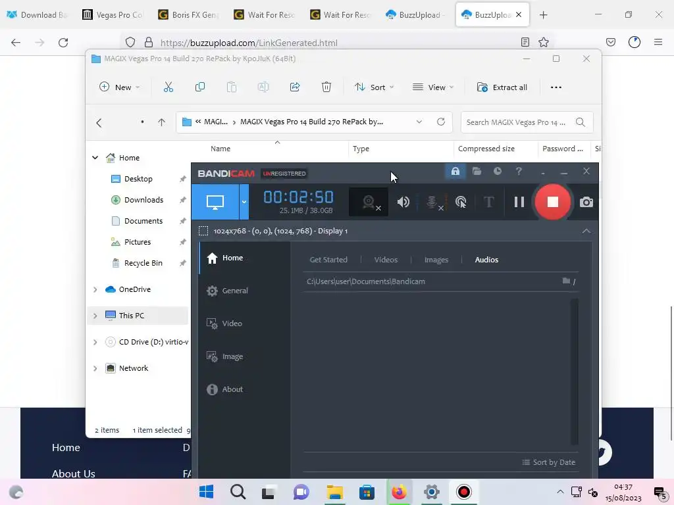Click the About Us footer link
674x505 pixels.
(x=74, y=473)
